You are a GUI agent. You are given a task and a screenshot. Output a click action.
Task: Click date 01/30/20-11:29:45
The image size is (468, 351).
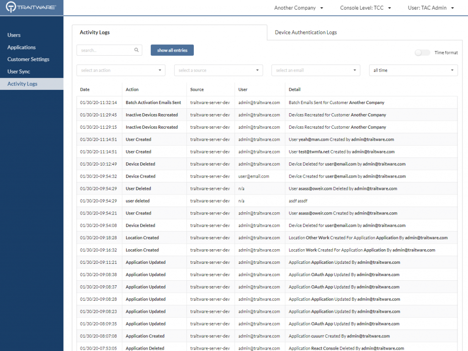click(x=99, y=115)
